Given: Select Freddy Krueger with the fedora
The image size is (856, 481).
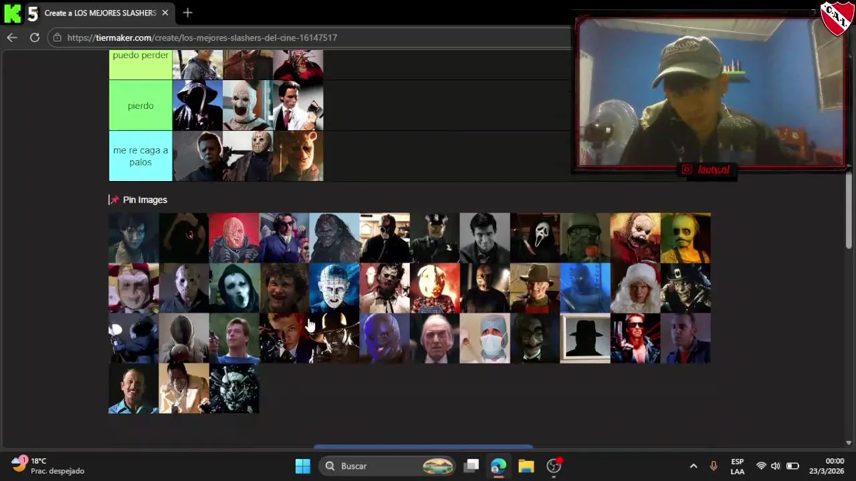Looking at the screenshot, I should [x=535, y=288].
